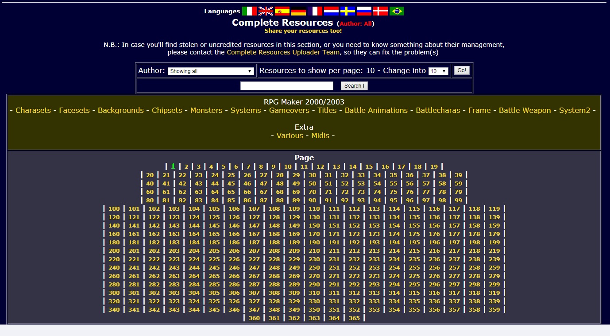Go to current page 1 in green
The height and width of the screenshot is (336, 610).
point(173,166)
